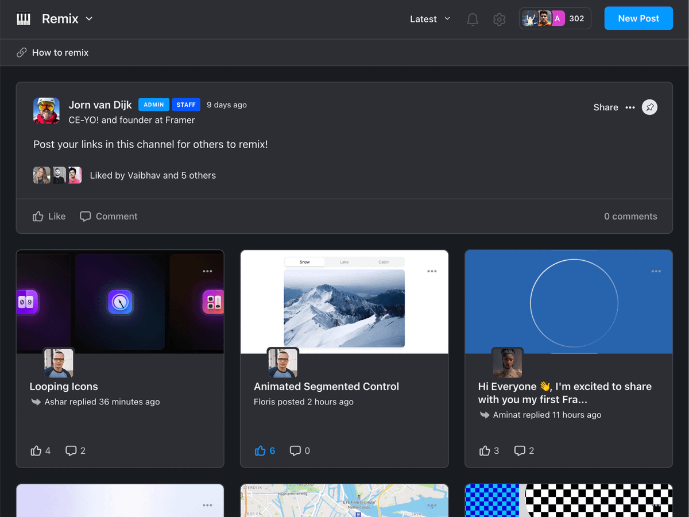Toggle Like on Jorn van Dijk's post
Image resolution: width=689 pixels, height=517 pixels.
pos(49,217)
